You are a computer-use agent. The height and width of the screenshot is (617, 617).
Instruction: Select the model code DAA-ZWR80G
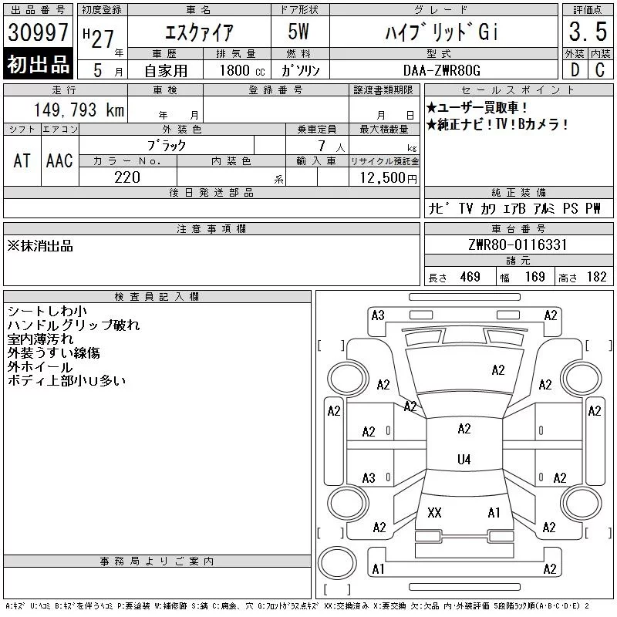441,70
